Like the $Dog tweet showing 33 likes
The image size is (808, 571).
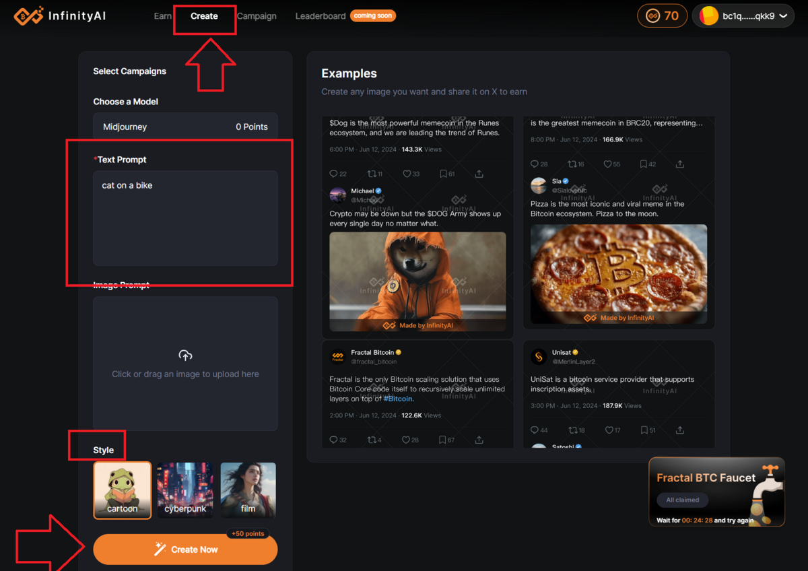point(406,174)
